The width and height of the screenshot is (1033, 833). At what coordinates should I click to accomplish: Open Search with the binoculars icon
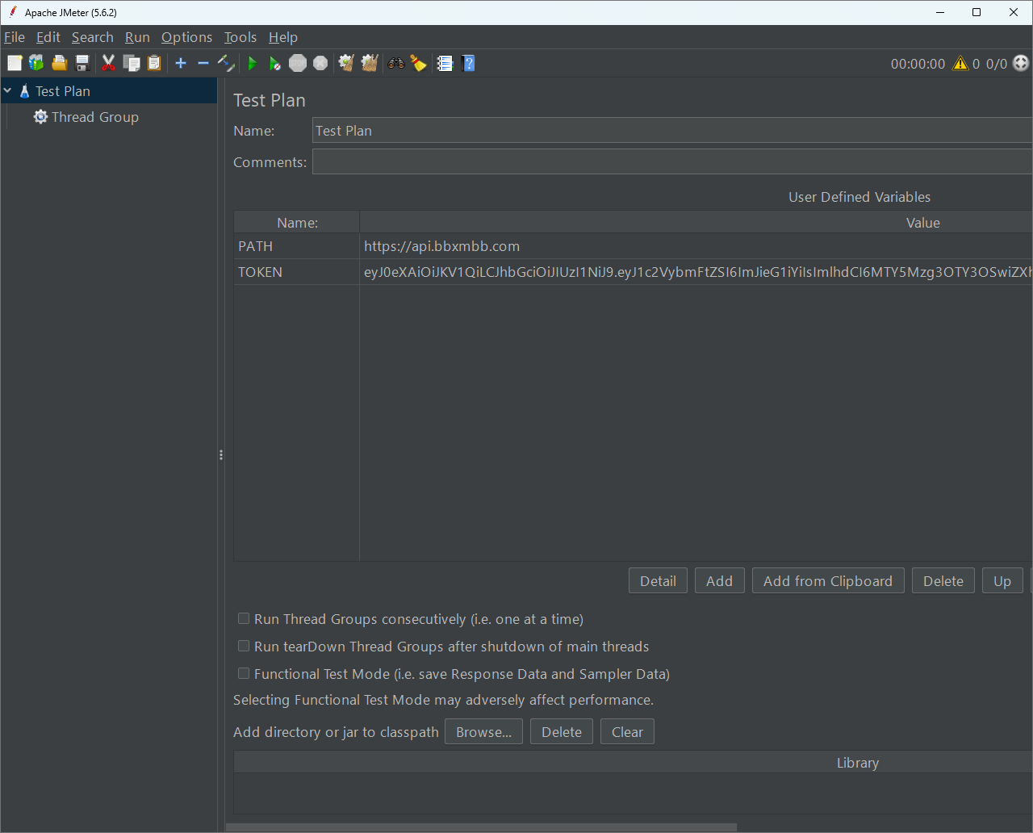coord(395,63)
